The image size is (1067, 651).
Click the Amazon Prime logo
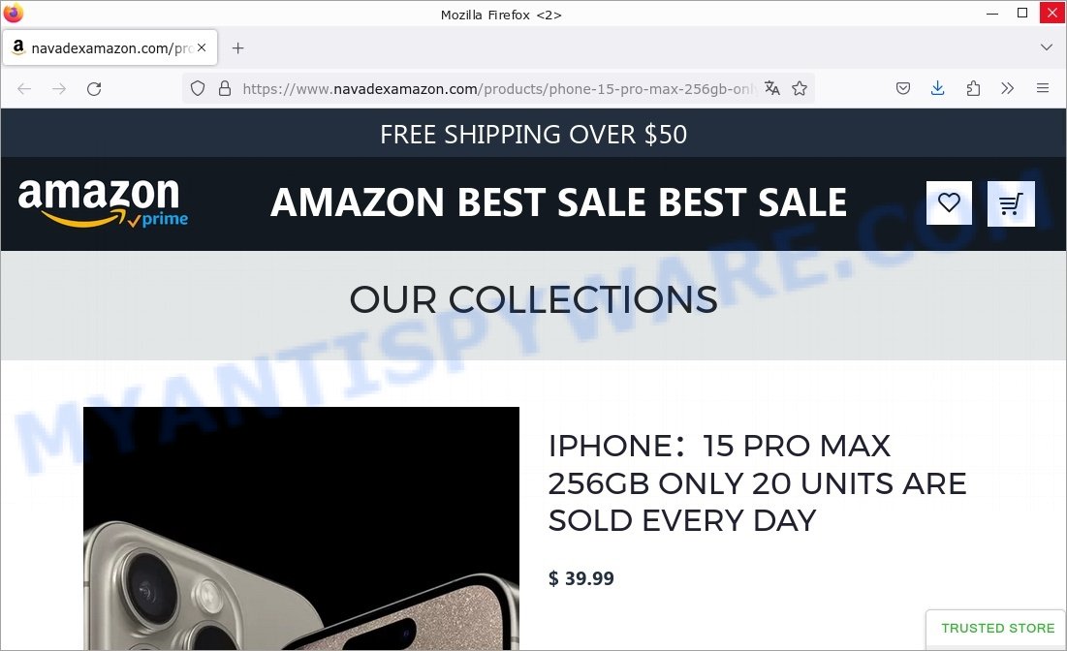[103, 202]
